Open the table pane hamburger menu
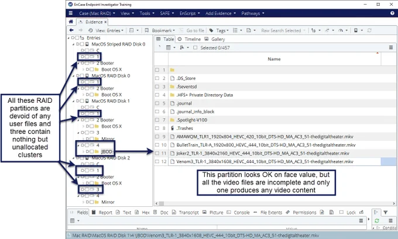398x239 pixels. click(391, 48)
